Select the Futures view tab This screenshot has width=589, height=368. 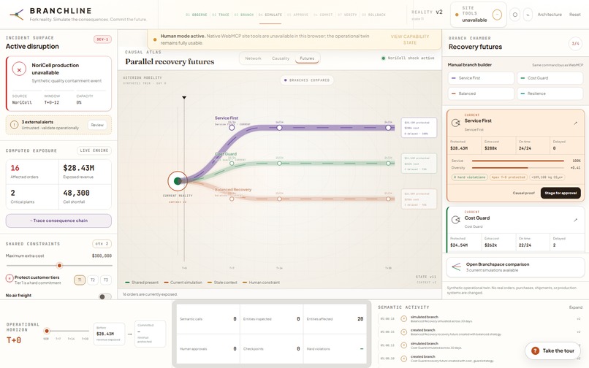click(x=307, y=58)
